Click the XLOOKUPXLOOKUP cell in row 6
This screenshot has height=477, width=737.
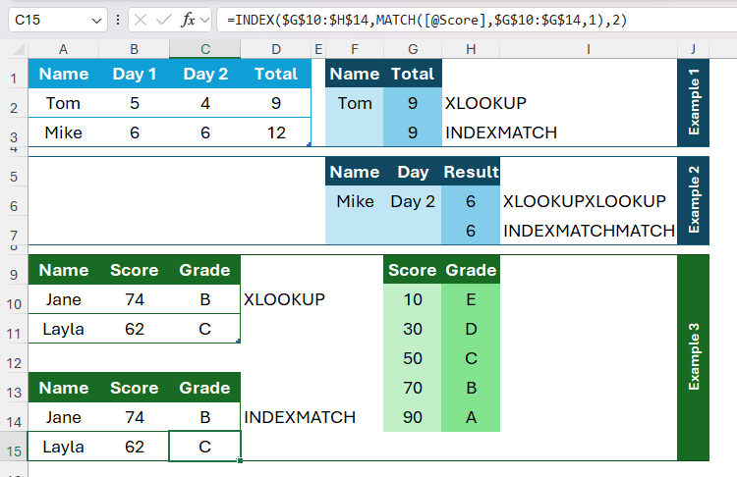point(584,201)
